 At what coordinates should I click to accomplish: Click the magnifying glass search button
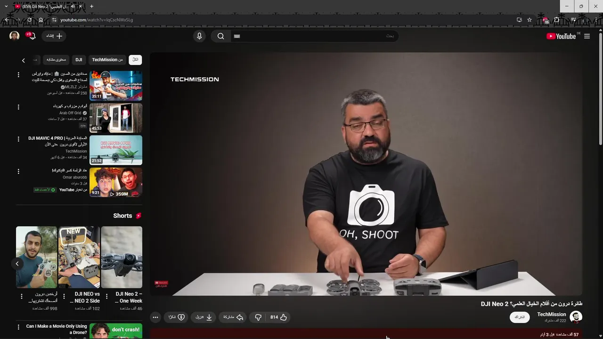pos(220,36)
